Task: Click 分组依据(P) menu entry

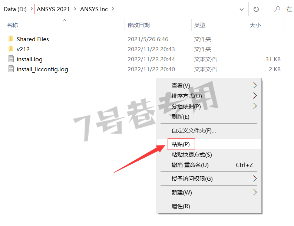Action: point(209,107)
